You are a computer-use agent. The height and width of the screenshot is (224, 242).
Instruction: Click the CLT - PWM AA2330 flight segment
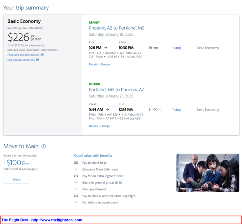point(116,57)
